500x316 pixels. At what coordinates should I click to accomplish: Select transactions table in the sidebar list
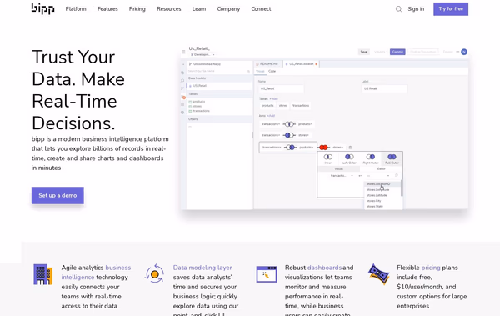pyautogui.click(x=201, y=111)
